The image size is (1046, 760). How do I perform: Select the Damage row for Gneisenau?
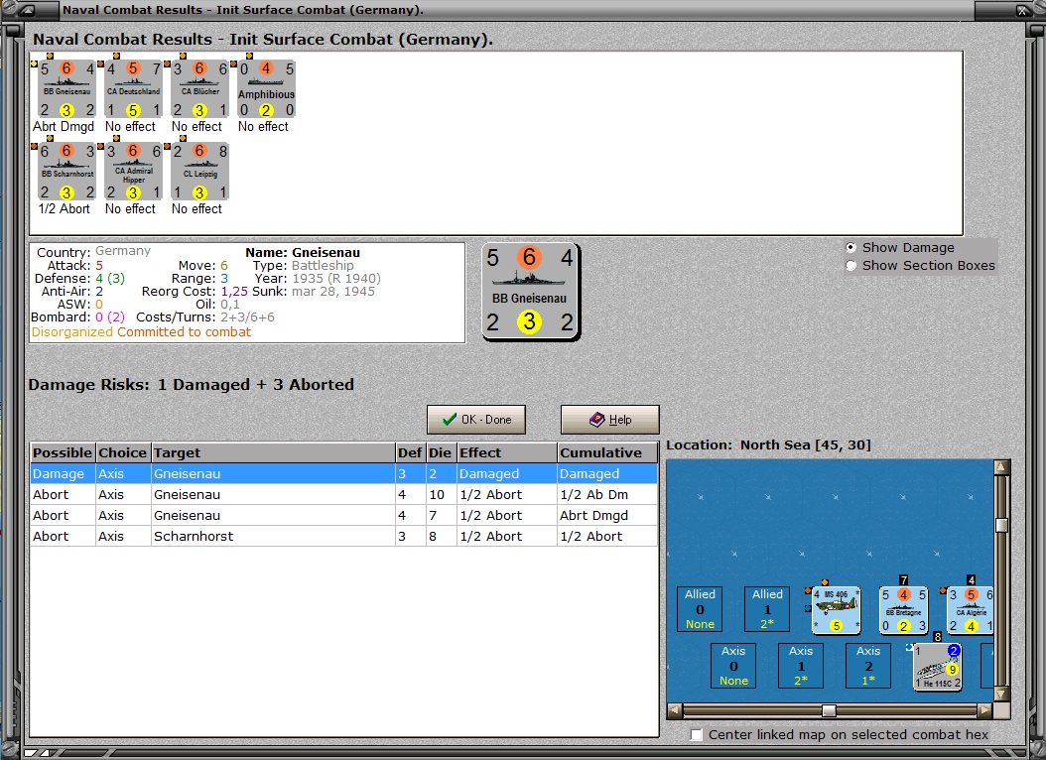click(x=343, y=473)
